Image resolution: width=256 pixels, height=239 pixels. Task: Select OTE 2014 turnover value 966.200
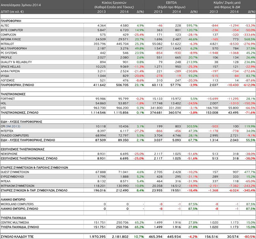point(123,108)
